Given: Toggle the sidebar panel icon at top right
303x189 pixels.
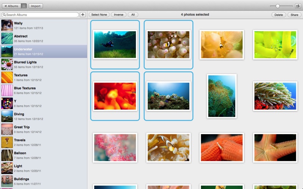Looking at the screenshot, I should 298,6.
